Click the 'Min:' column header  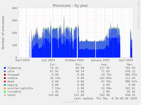tap(79, 65)
